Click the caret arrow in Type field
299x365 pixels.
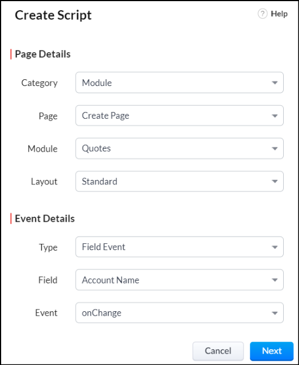coord(275,247)
